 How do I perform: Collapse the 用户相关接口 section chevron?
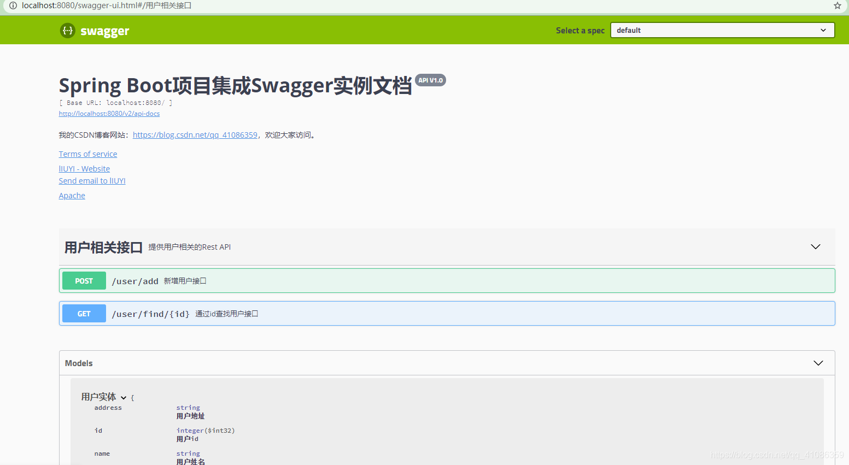[815, 247]
